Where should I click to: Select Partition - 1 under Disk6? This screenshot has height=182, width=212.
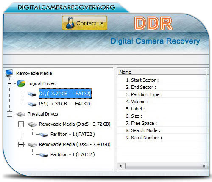click(73, 154)
